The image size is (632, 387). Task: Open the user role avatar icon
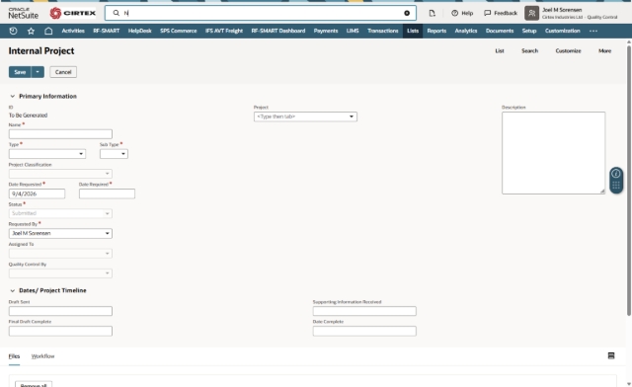pyautogui.click(x=531, y=13)
